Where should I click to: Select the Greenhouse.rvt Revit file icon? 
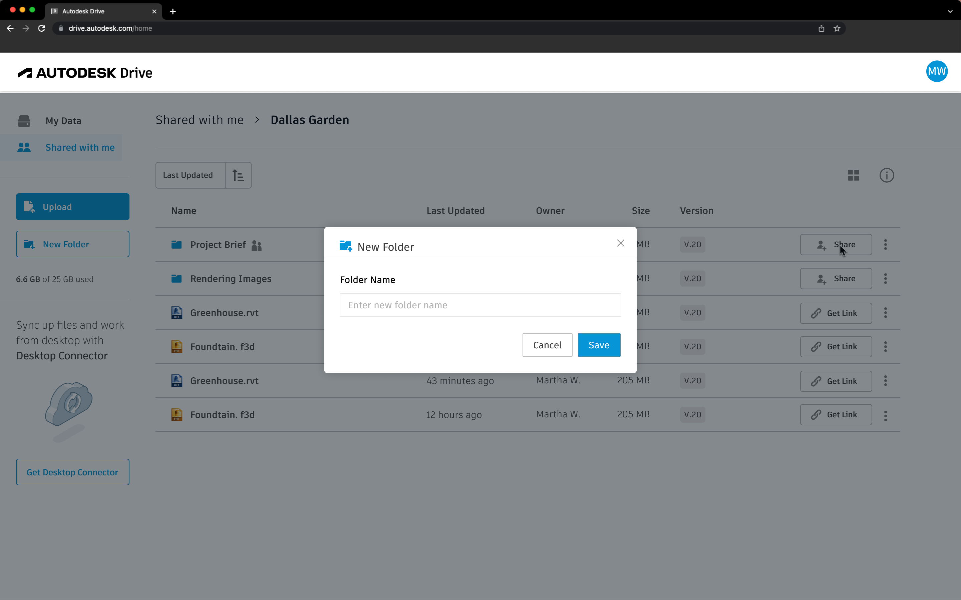coord(177,313)
